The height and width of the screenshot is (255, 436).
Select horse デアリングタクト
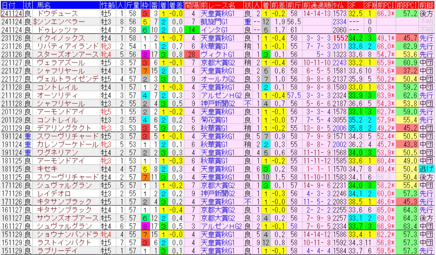(64, 128)
